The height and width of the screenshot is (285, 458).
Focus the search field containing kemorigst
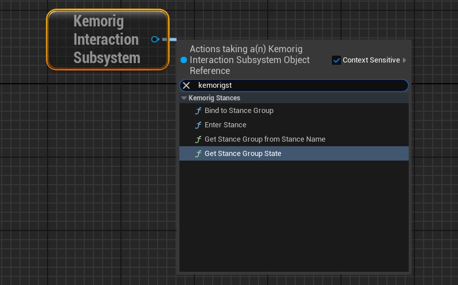tap(298, 85)
